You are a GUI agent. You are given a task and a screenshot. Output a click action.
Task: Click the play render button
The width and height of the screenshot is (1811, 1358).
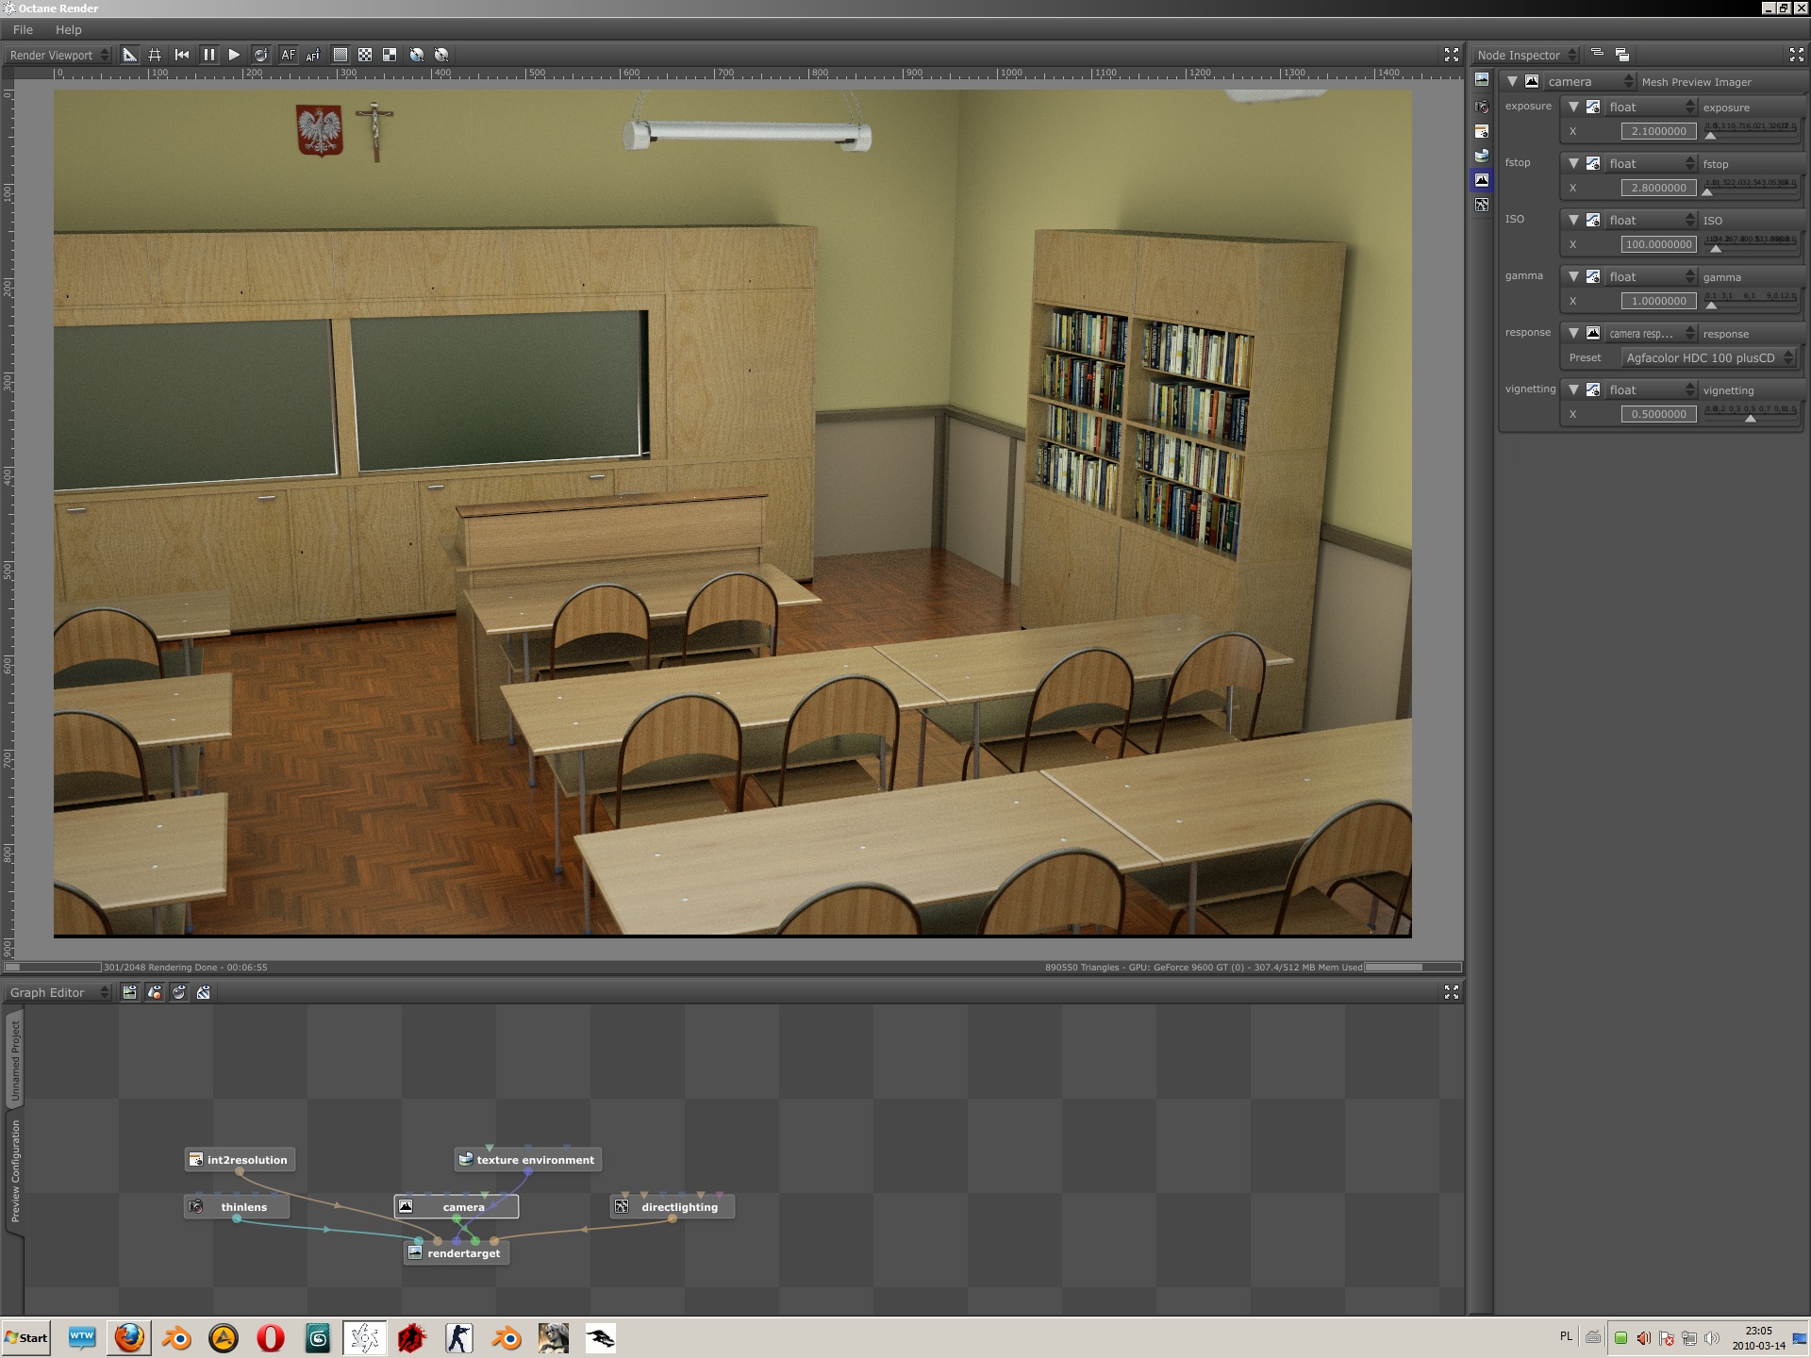[234, 55]
